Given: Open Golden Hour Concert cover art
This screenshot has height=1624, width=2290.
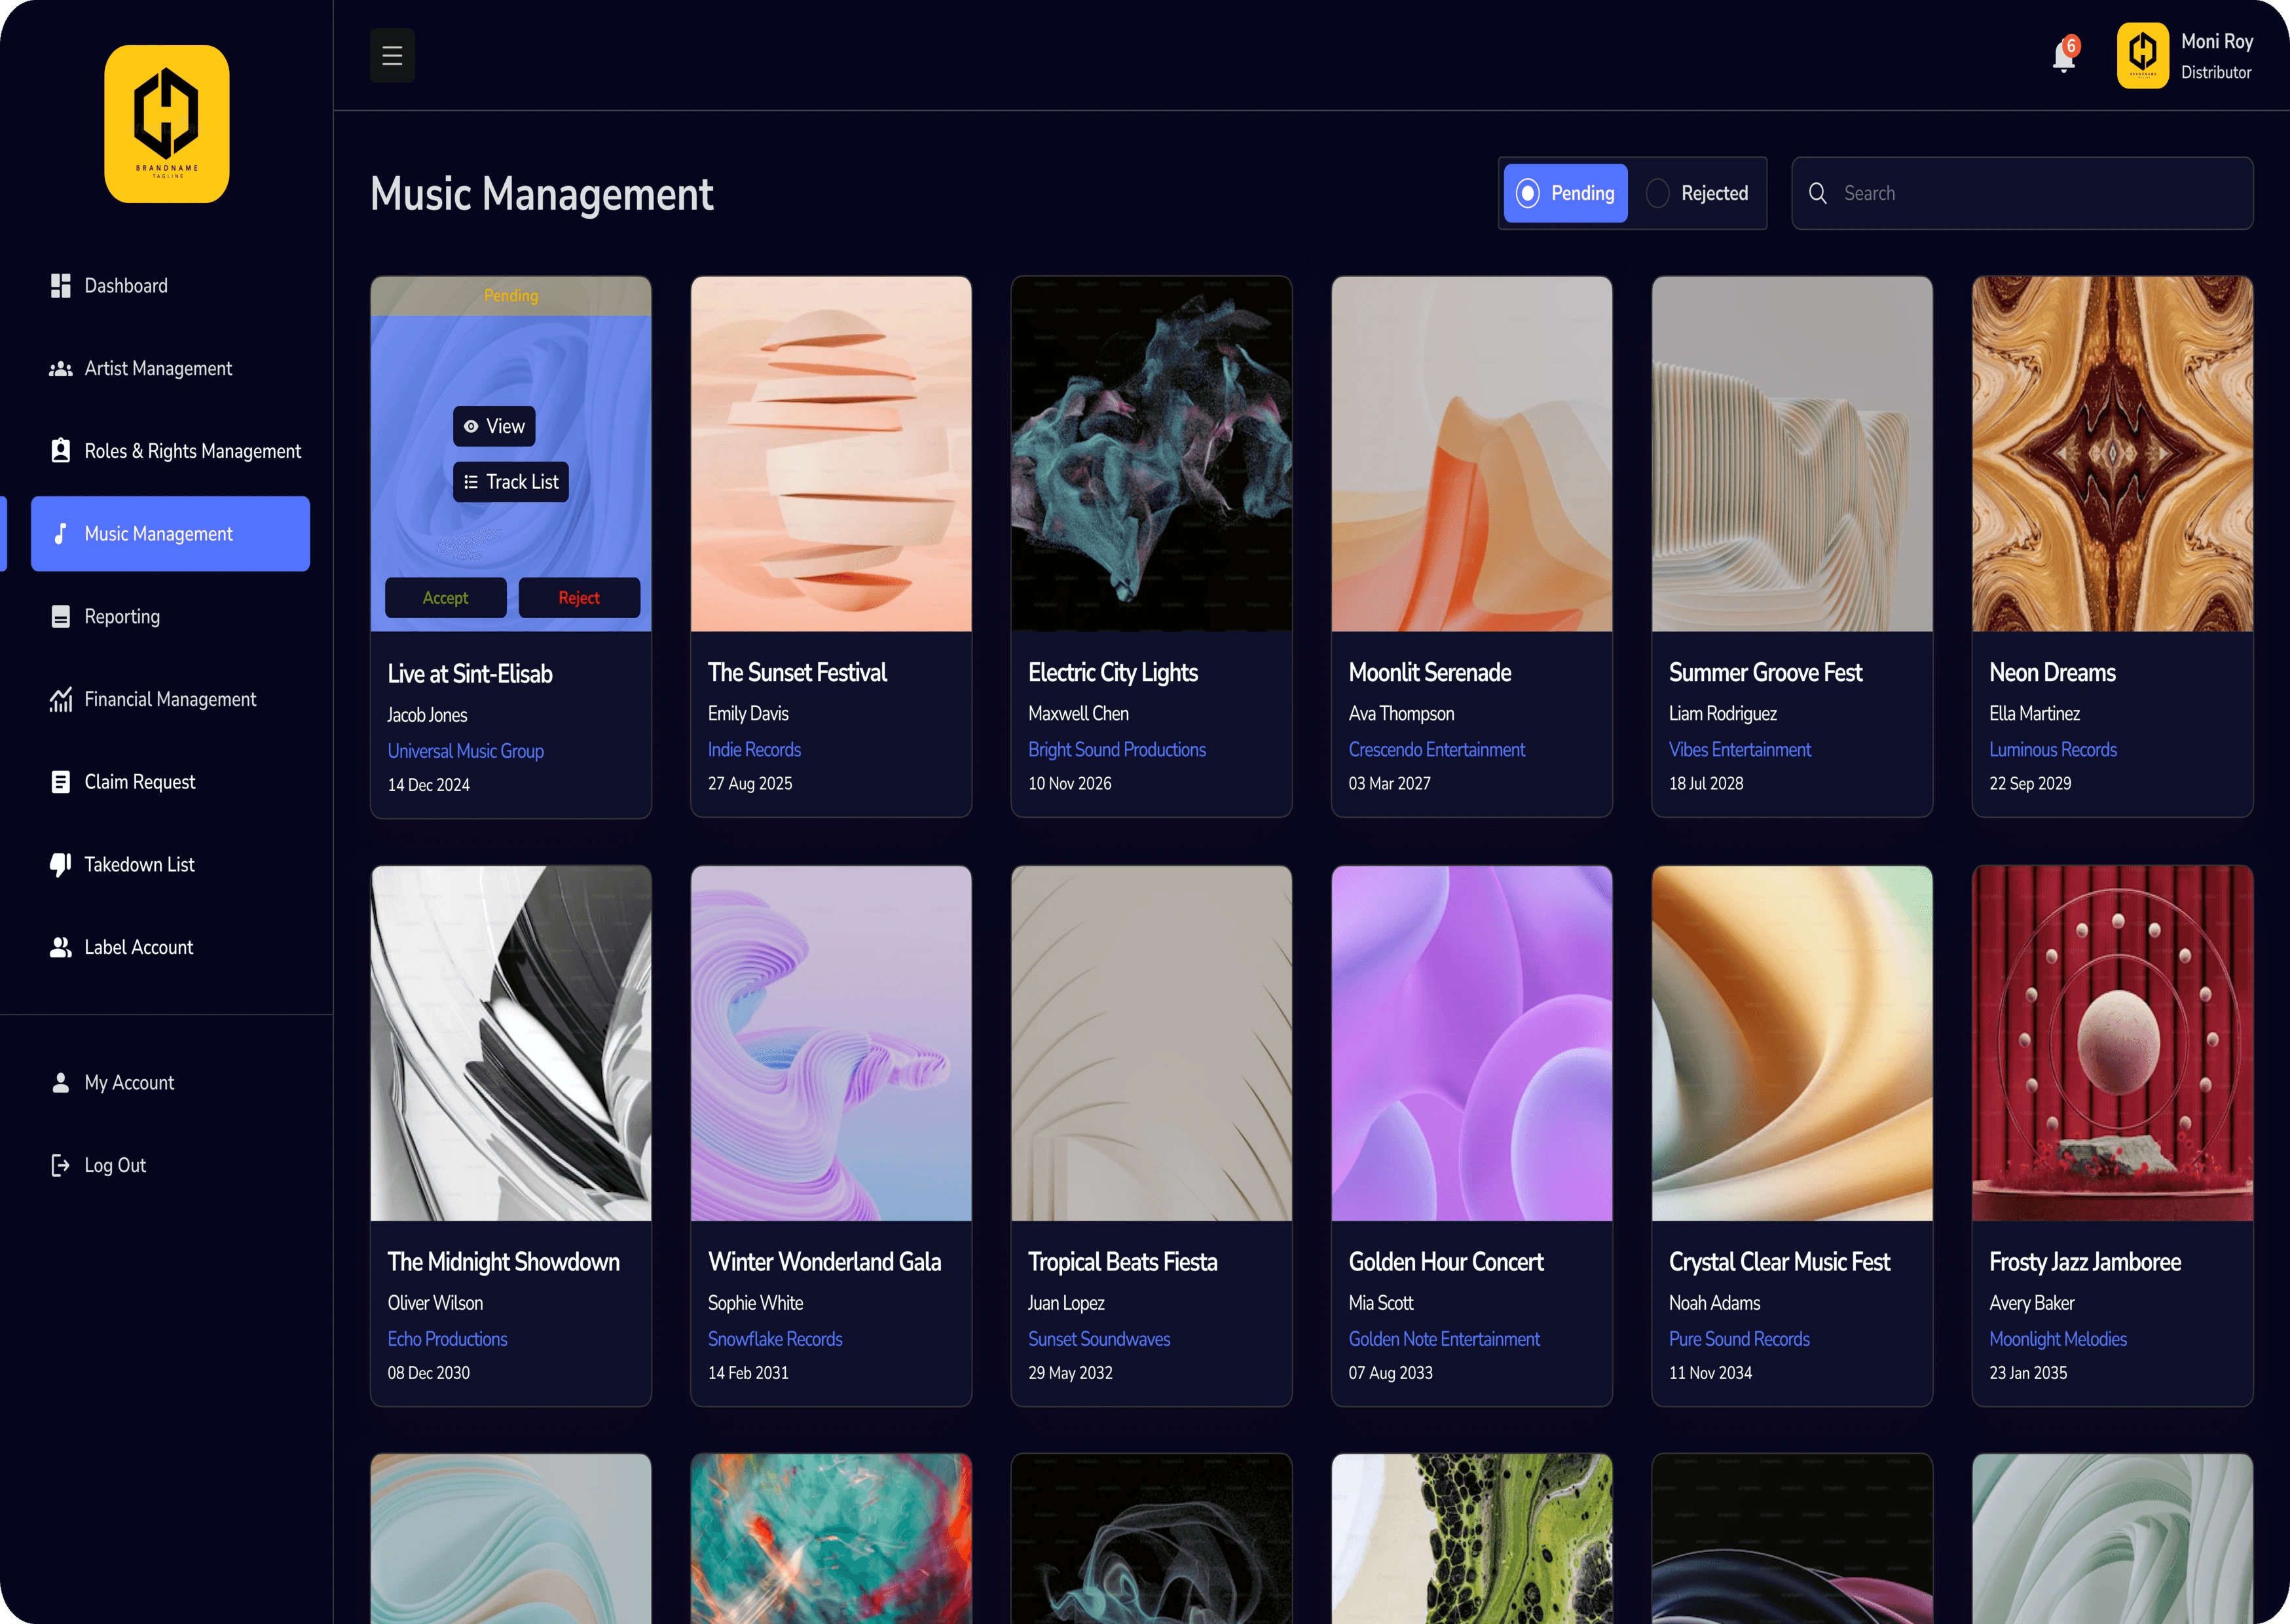Looking at the screenshot, I should coord(1471,1043).
